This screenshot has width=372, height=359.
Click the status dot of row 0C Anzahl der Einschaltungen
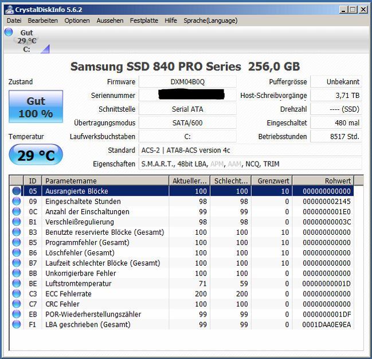pos(17,211)
